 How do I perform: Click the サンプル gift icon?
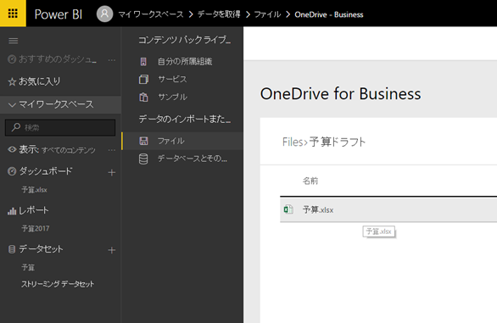tap(143, 97)
